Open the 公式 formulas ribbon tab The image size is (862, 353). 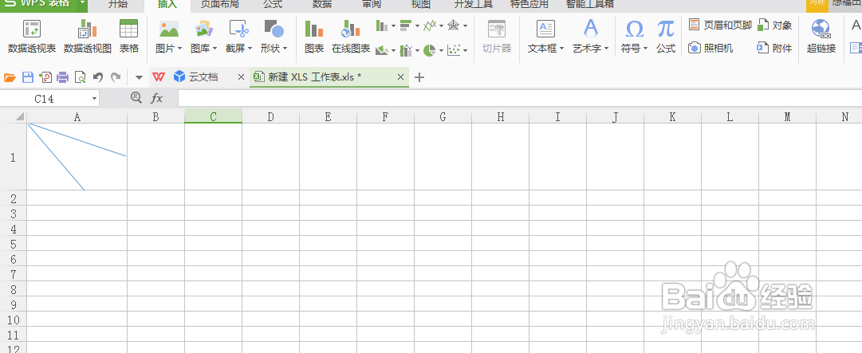pyautogui.click(x=273, y=5)
